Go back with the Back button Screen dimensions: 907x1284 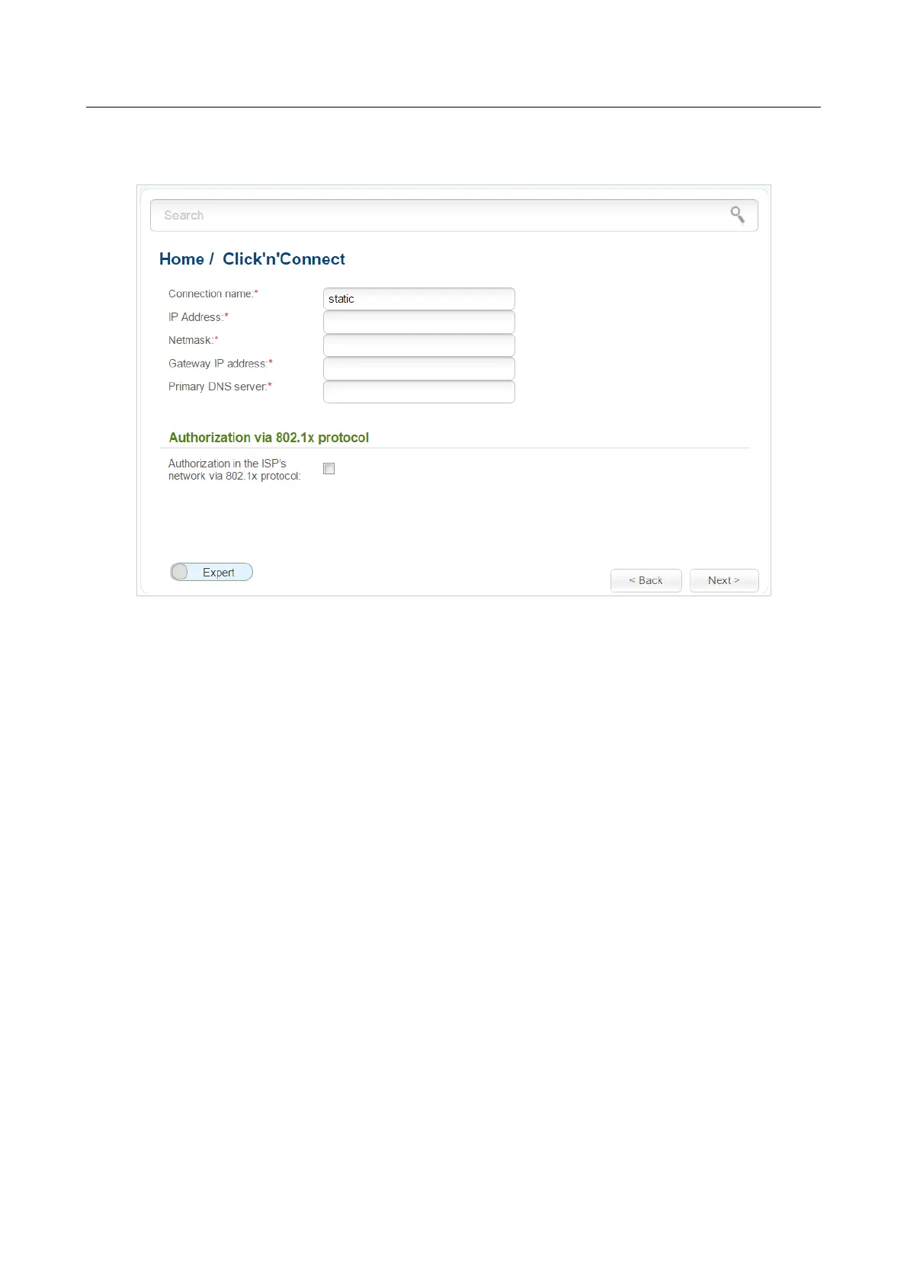[646, 580]
